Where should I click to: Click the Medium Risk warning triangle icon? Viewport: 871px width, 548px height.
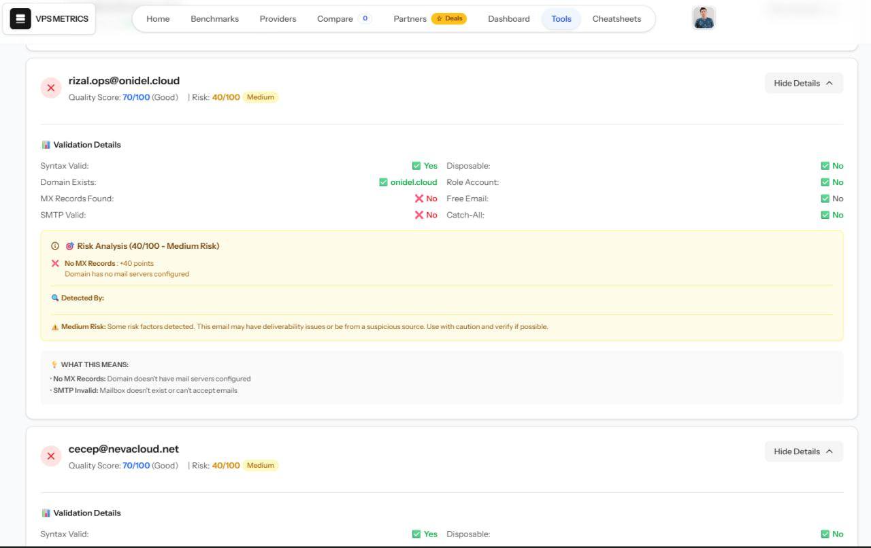point(55,327)
